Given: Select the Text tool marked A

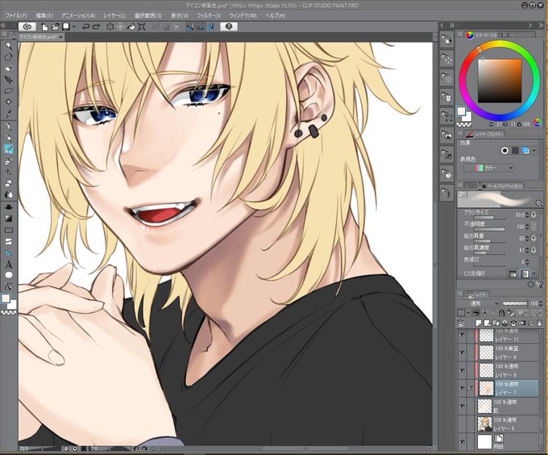Looking at the screenshot, I should (x=8, y=265).
